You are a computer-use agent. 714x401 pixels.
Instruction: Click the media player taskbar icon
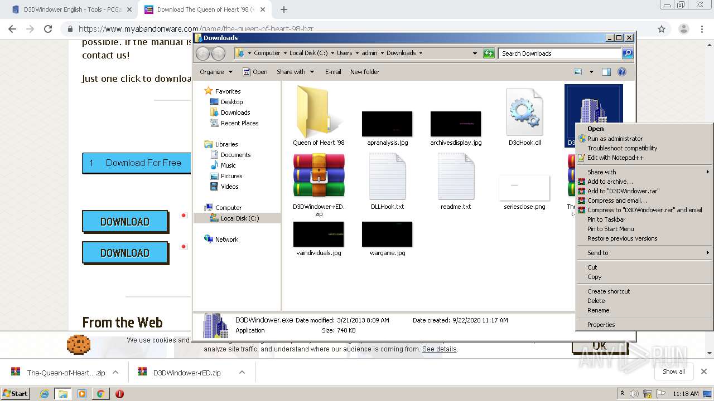tap(82, 394)
